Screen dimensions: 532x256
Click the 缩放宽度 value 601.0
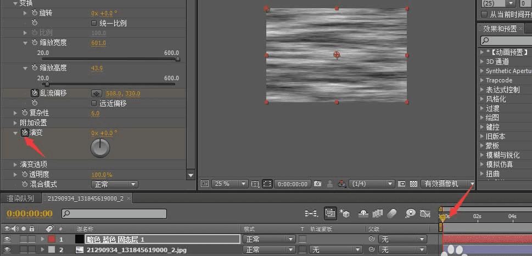click(x=98, y=43)
